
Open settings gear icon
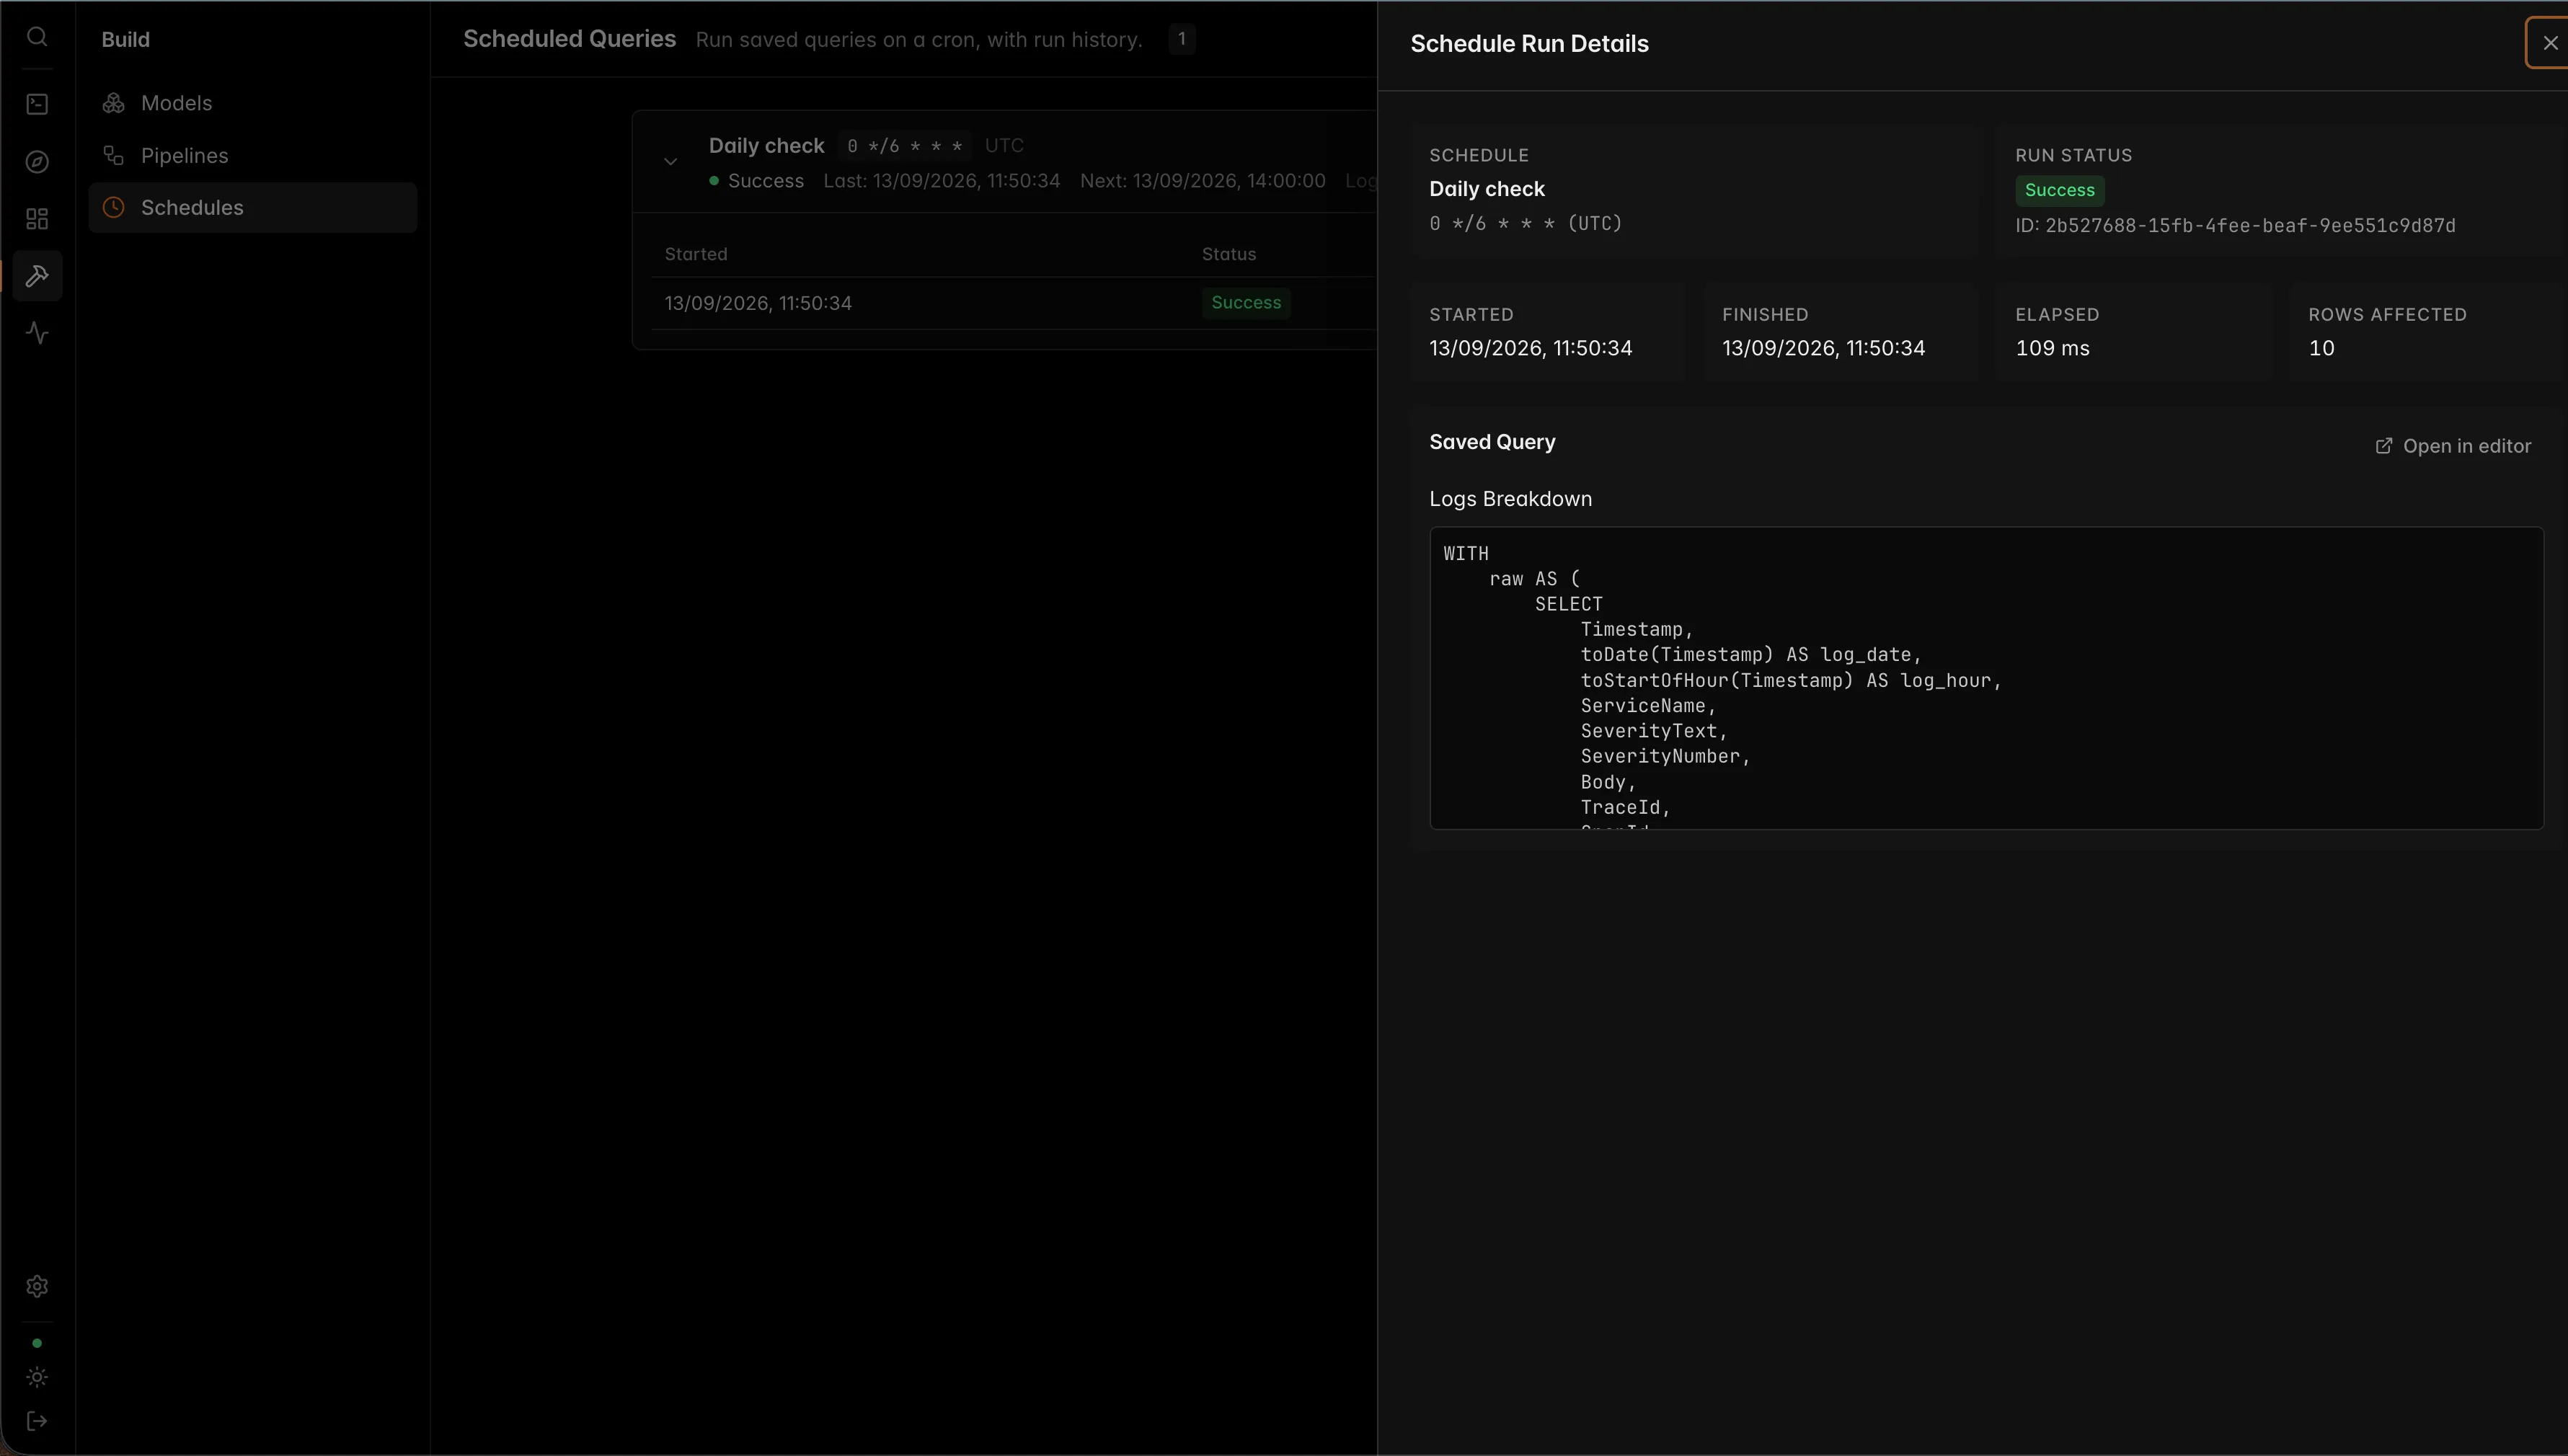tap(37, 1286)
